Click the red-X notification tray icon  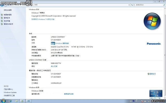(142, 101)
